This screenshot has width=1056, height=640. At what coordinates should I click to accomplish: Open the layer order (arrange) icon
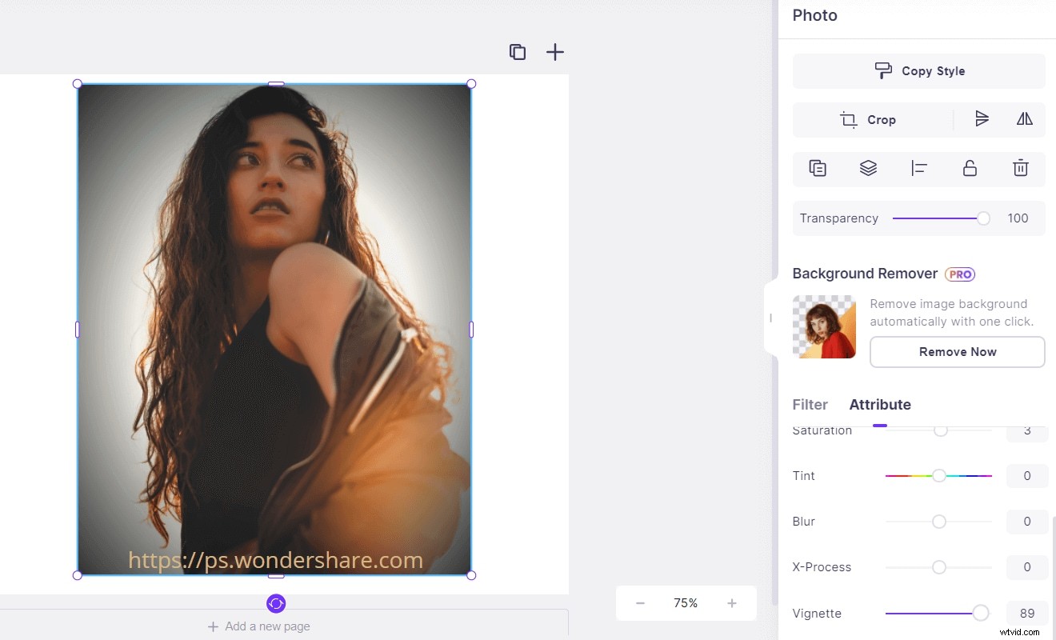[868, 168]
